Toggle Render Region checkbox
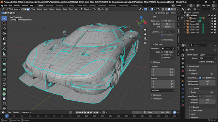Image resolution: width=218 pixels, height=122 pixels. (162, 40)
